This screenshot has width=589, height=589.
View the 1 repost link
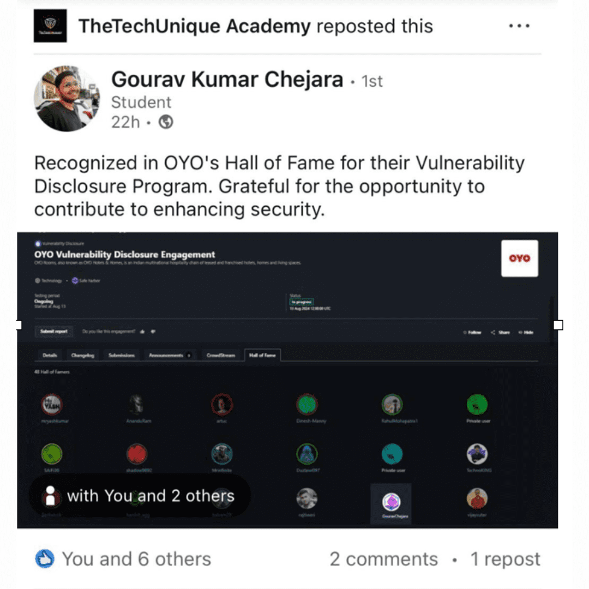(505, 559)
